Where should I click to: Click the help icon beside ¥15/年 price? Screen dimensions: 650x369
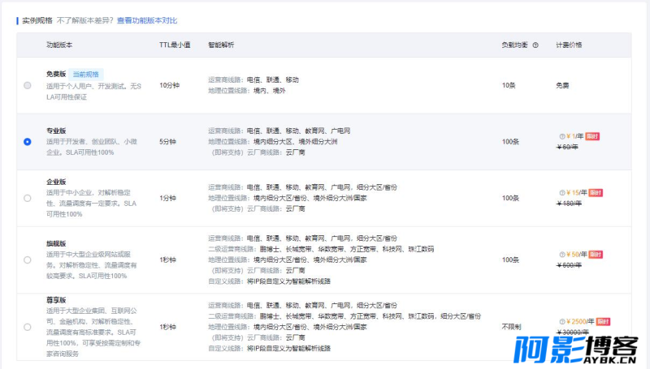tap(561, 193)
